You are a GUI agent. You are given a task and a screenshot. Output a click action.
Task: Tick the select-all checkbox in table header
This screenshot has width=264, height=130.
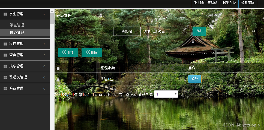[58, 68]
